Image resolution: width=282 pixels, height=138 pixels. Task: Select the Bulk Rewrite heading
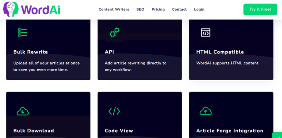[31, 52]
